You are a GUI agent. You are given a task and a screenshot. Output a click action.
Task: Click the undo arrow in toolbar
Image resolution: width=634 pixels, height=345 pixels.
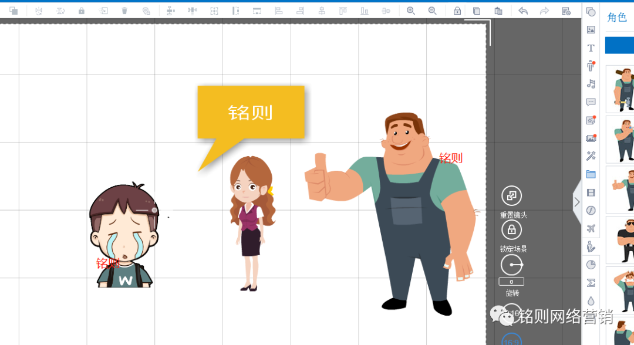point(523,11)
